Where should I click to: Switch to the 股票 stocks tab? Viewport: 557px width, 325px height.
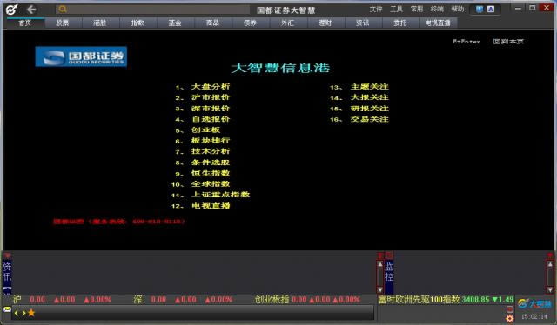pyautogui.click(x=63, y=23)
